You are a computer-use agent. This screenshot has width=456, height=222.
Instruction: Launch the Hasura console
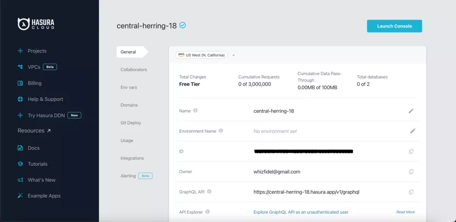(x=394, y=26)
